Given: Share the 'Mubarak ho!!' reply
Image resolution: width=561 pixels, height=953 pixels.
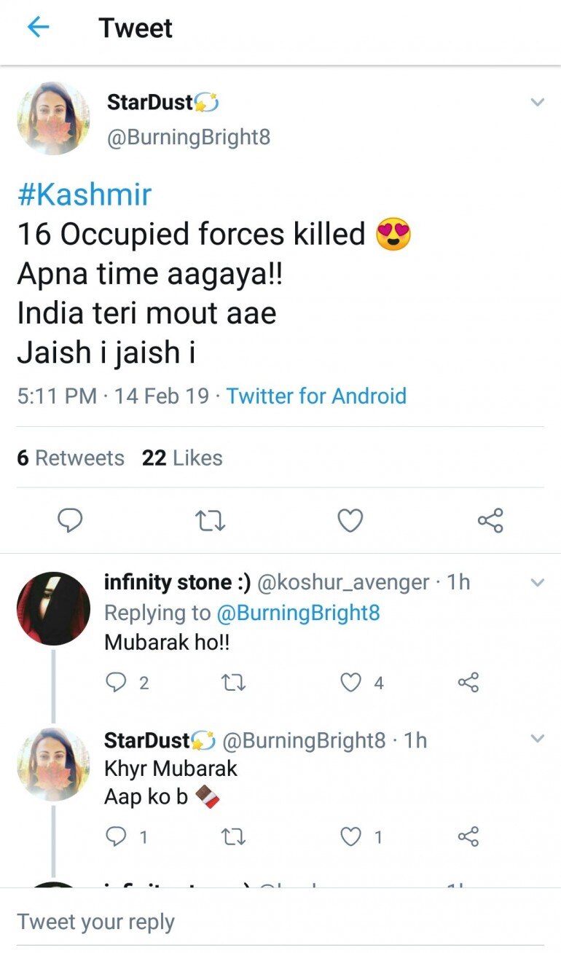Looking at the screenshot, I should (468, 682).
